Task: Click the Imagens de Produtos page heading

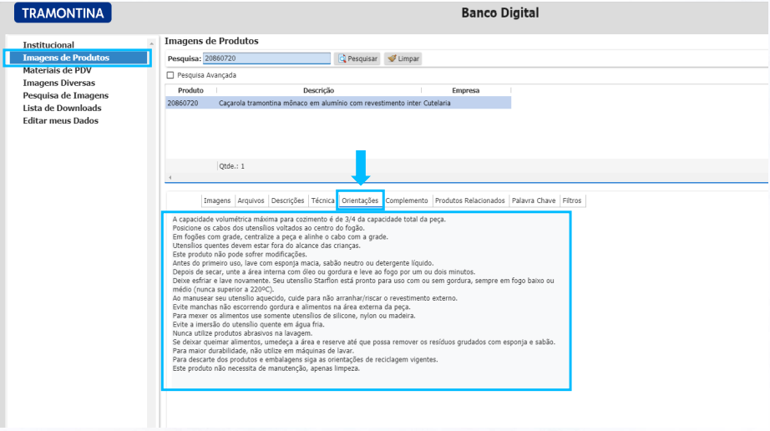Action: (x=211, y=41)
